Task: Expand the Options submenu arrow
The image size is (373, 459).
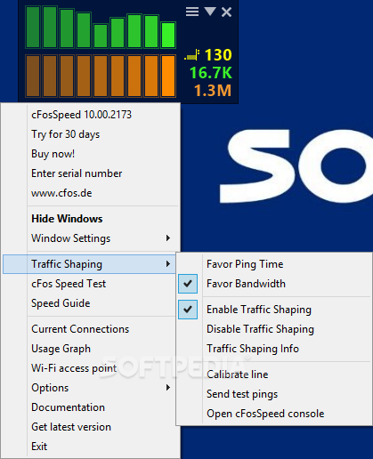Action: [x=168, y=388]
